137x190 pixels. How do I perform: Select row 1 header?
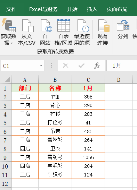pos(6,88)
